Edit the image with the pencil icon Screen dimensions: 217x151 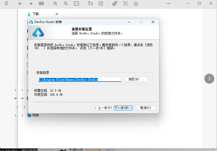(x=101, y=3)
